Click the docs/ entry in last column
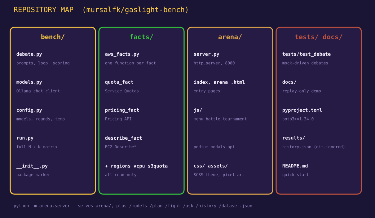This screenshot has height=218, width=375. [x=289, y=82]
